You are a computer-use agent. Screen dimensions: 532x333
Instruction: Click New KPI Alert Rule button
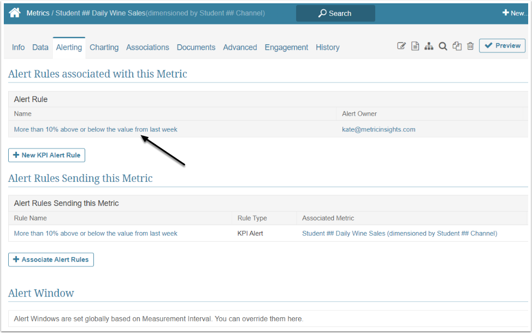pos(46,155)
